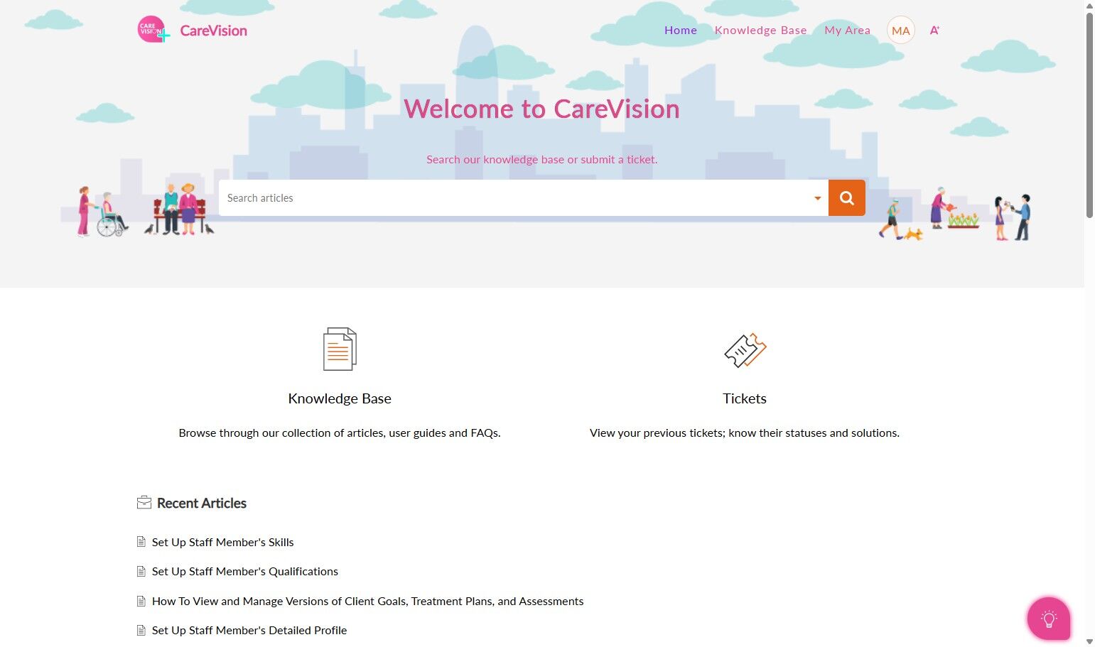Open article Set Up Staff Member's Skills

coord(222,542)
